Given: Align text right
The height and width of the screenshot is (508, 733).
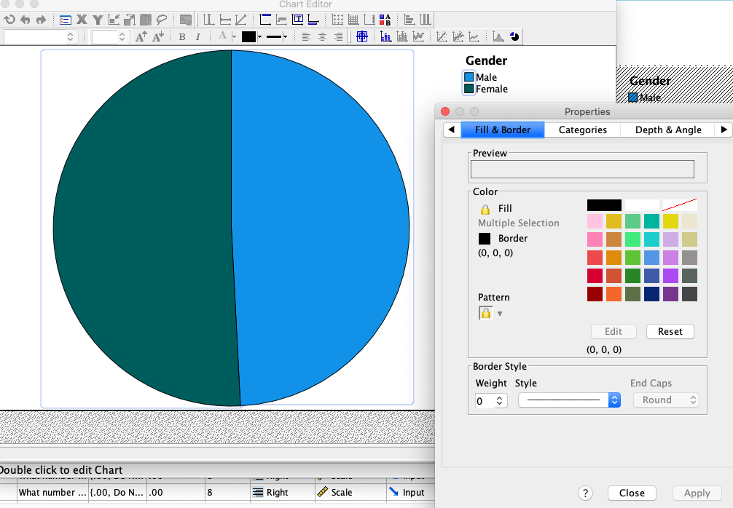Looking at the screenshot, I should (339, 37).
